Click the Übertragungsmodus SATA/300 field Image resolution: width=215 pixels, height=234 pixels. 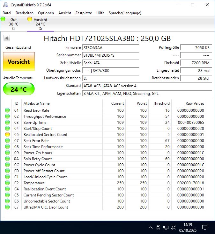[110, 70]
